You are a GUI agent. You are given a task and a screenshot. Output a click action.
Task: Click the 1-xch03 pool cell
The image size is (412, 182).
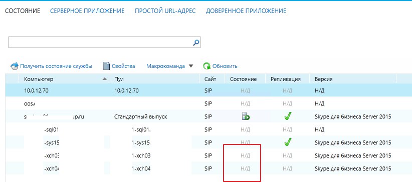tap(141, 155)
